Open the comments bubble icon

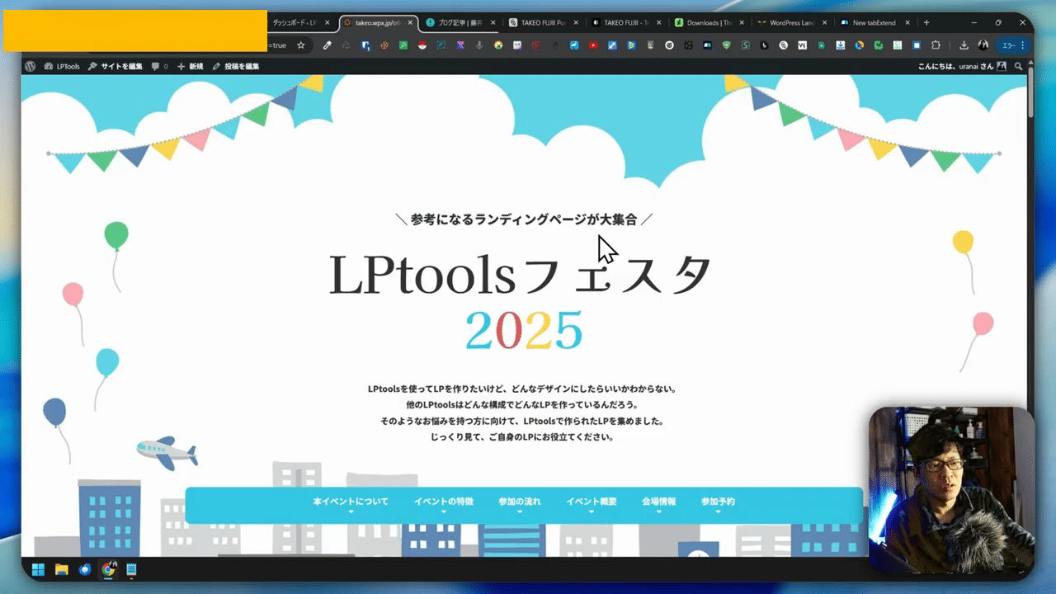(158, 66)
